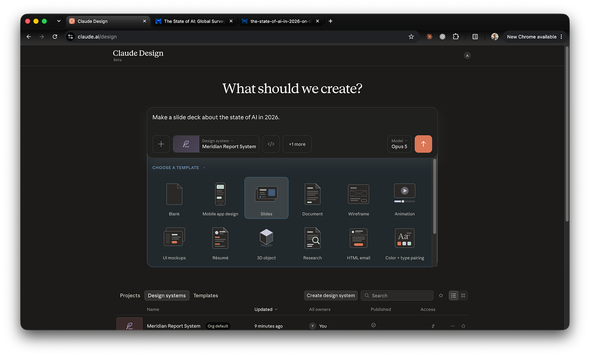
Task: Select the Wireframe template
Action: pyautogui.click(x=359, y=198)
